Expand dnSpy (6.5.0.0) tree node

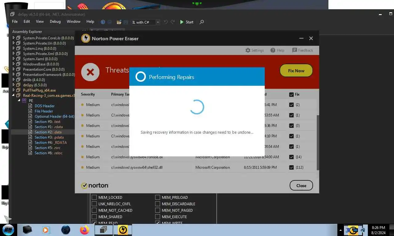click(x=14, y=85)
